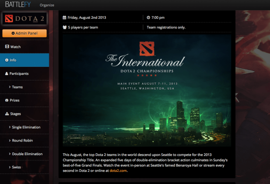Click the 7:00 pm start time
Image resolution: width=270 pixels, height=184 pixels.
pyautogui.click(x=158, y=17)
